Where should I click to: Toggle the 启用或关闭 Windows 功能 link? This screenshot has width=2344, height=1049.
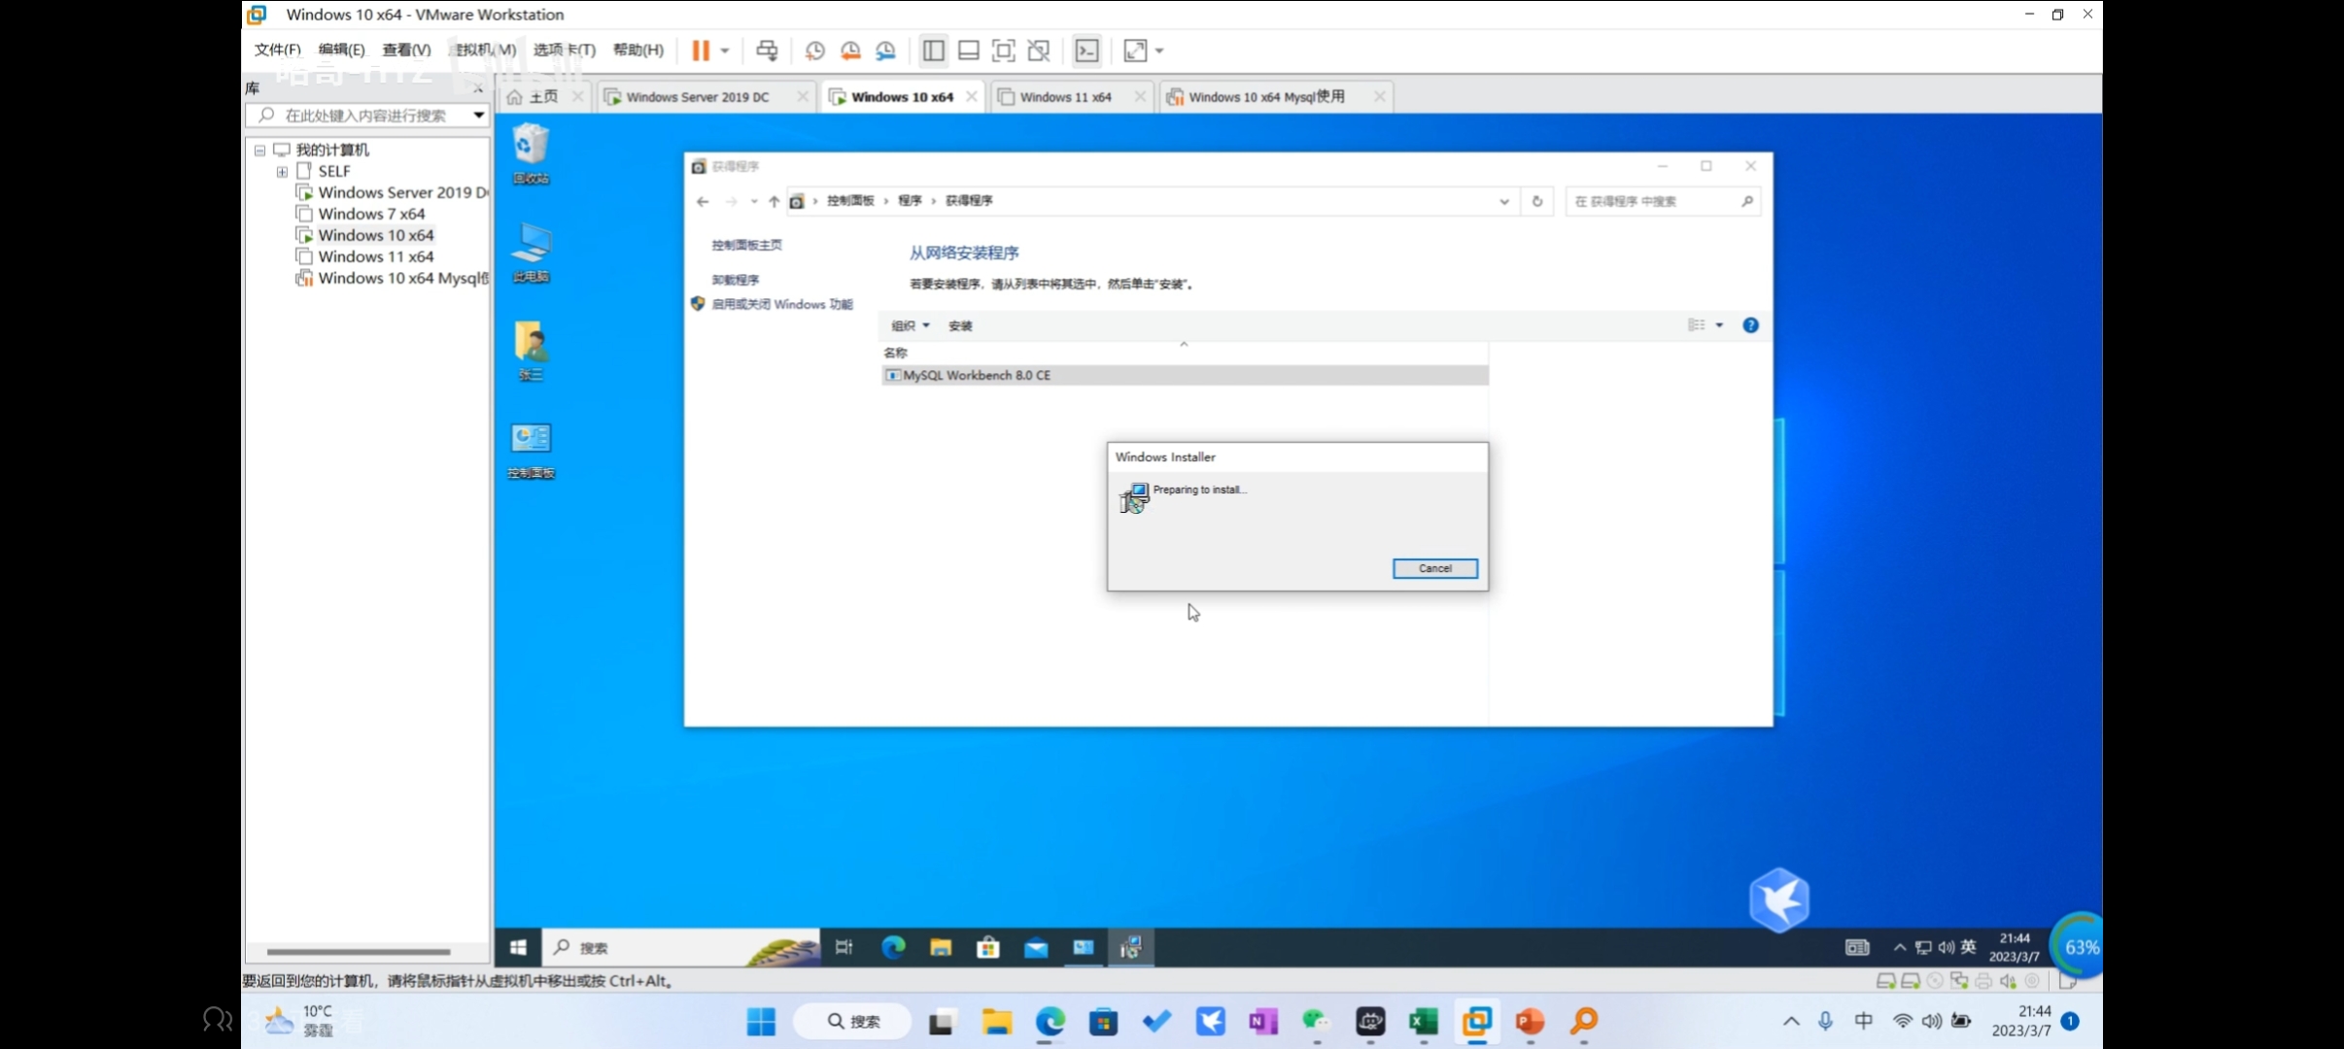click(782, 303)
